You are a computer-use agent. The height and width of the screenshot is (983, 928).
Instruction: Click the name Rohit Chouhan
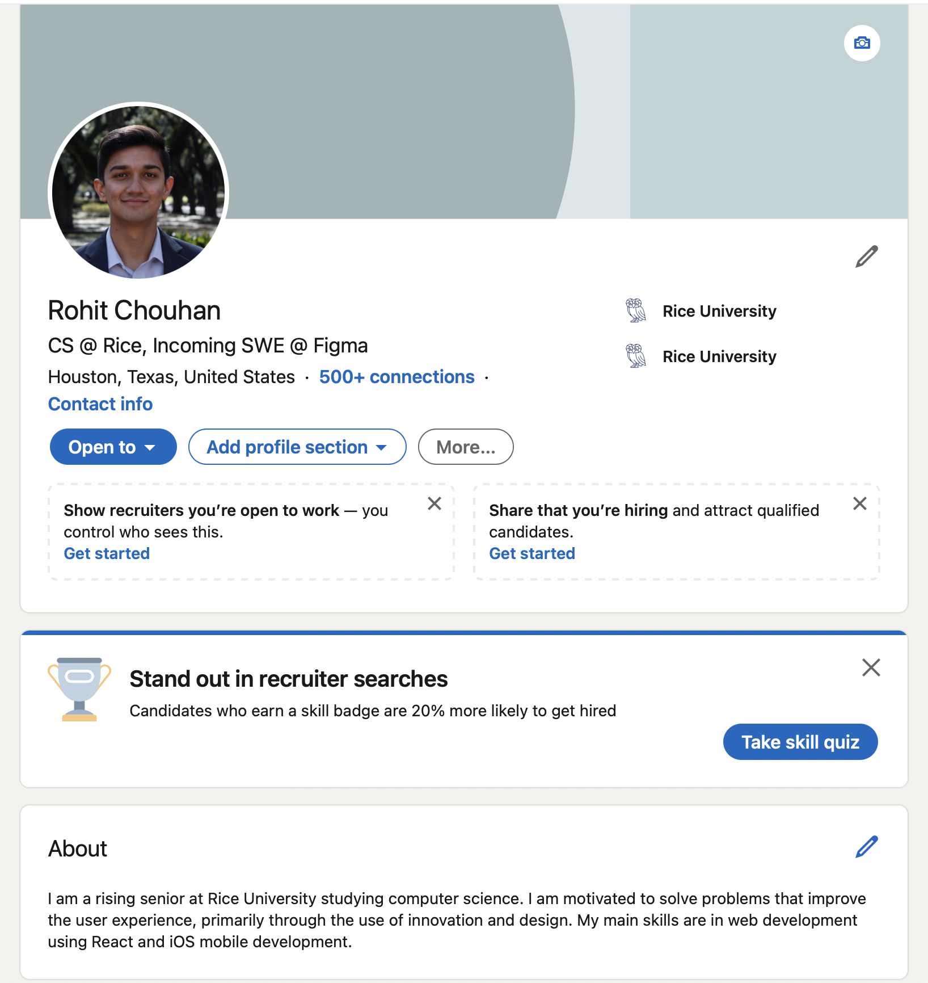click(134, 310)
